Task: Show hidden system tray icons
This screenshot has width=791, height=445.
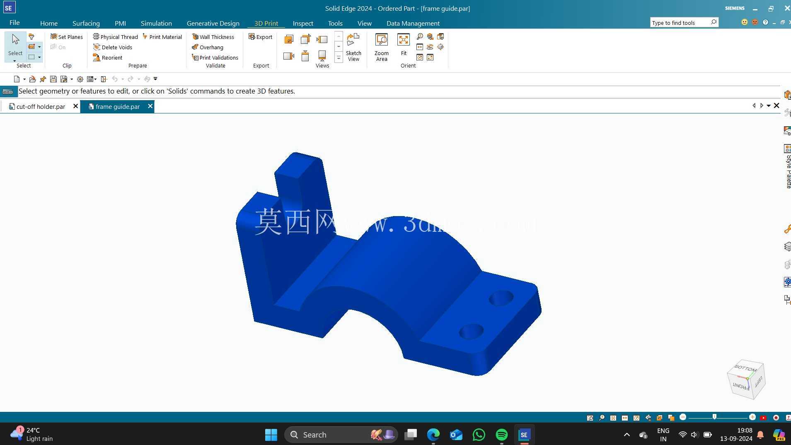Action: coord(627,435)
